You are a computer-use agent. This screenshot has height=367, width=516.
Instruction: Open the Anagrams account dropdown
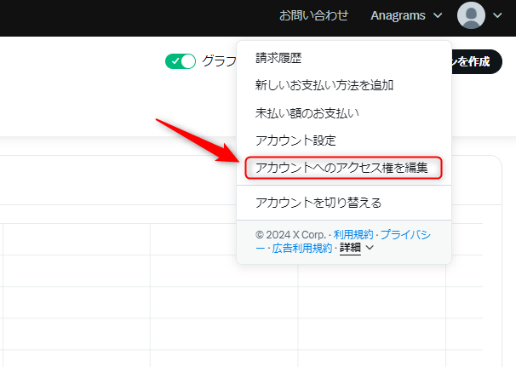coord(405,15)
